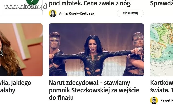Screen dimensions: 173x111
Task: Open the 'Sprawdź' headline
Action: click(162, 3)
